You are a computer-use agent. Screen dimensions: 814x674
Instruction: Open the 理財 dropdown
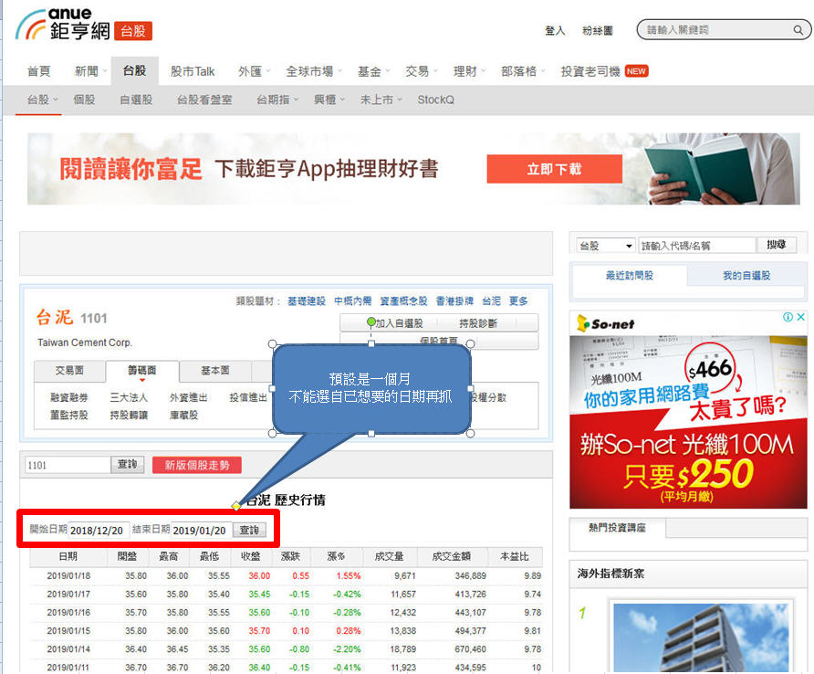469,71
